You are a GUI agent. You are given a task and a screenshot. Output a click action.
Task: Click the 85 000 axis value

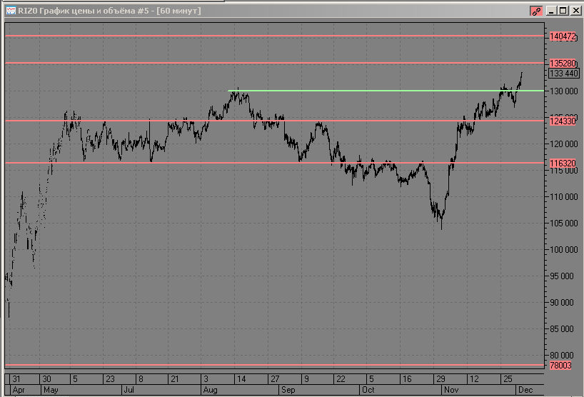point(562,329)
